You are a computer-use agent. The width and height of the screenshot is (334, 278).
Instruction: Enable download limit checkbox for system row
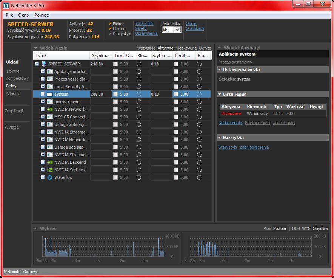[x=115, y=94]
